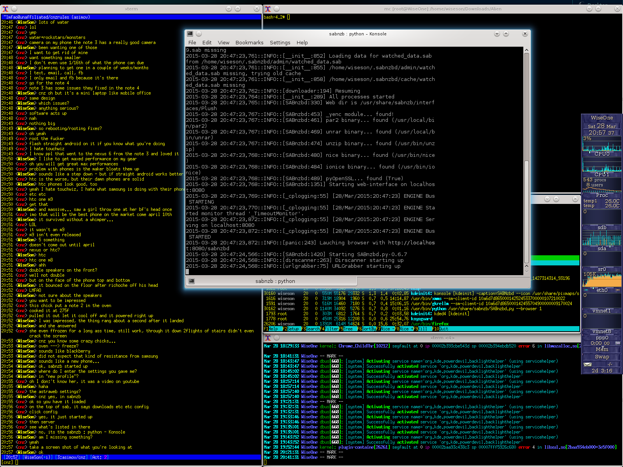Click the Konsole scrollbar down arrow
This screenshot has height=467, width=623.
point(526,272)
